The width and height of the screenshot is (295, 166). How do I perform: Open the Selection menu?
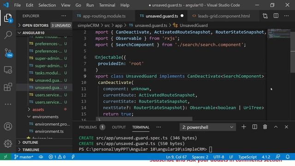47,5
